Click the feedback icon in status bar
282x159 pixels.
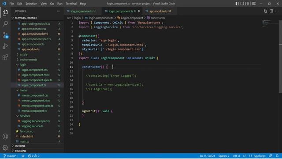(271, 156)
